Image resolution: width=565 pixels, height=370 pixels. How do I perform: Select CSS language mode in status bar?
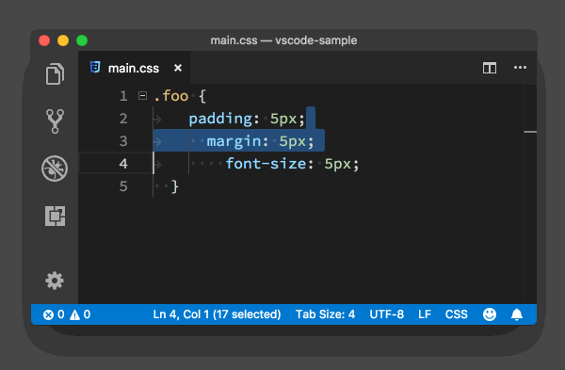pos(456,314)
